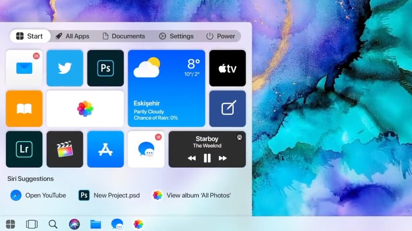This screenshot has width=412, height=231.
Task: Click View album 'All Photos' suggestion
Action: (x=192, y=195)
